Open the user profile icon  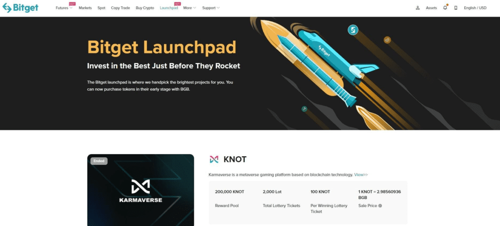coord(418,8)
